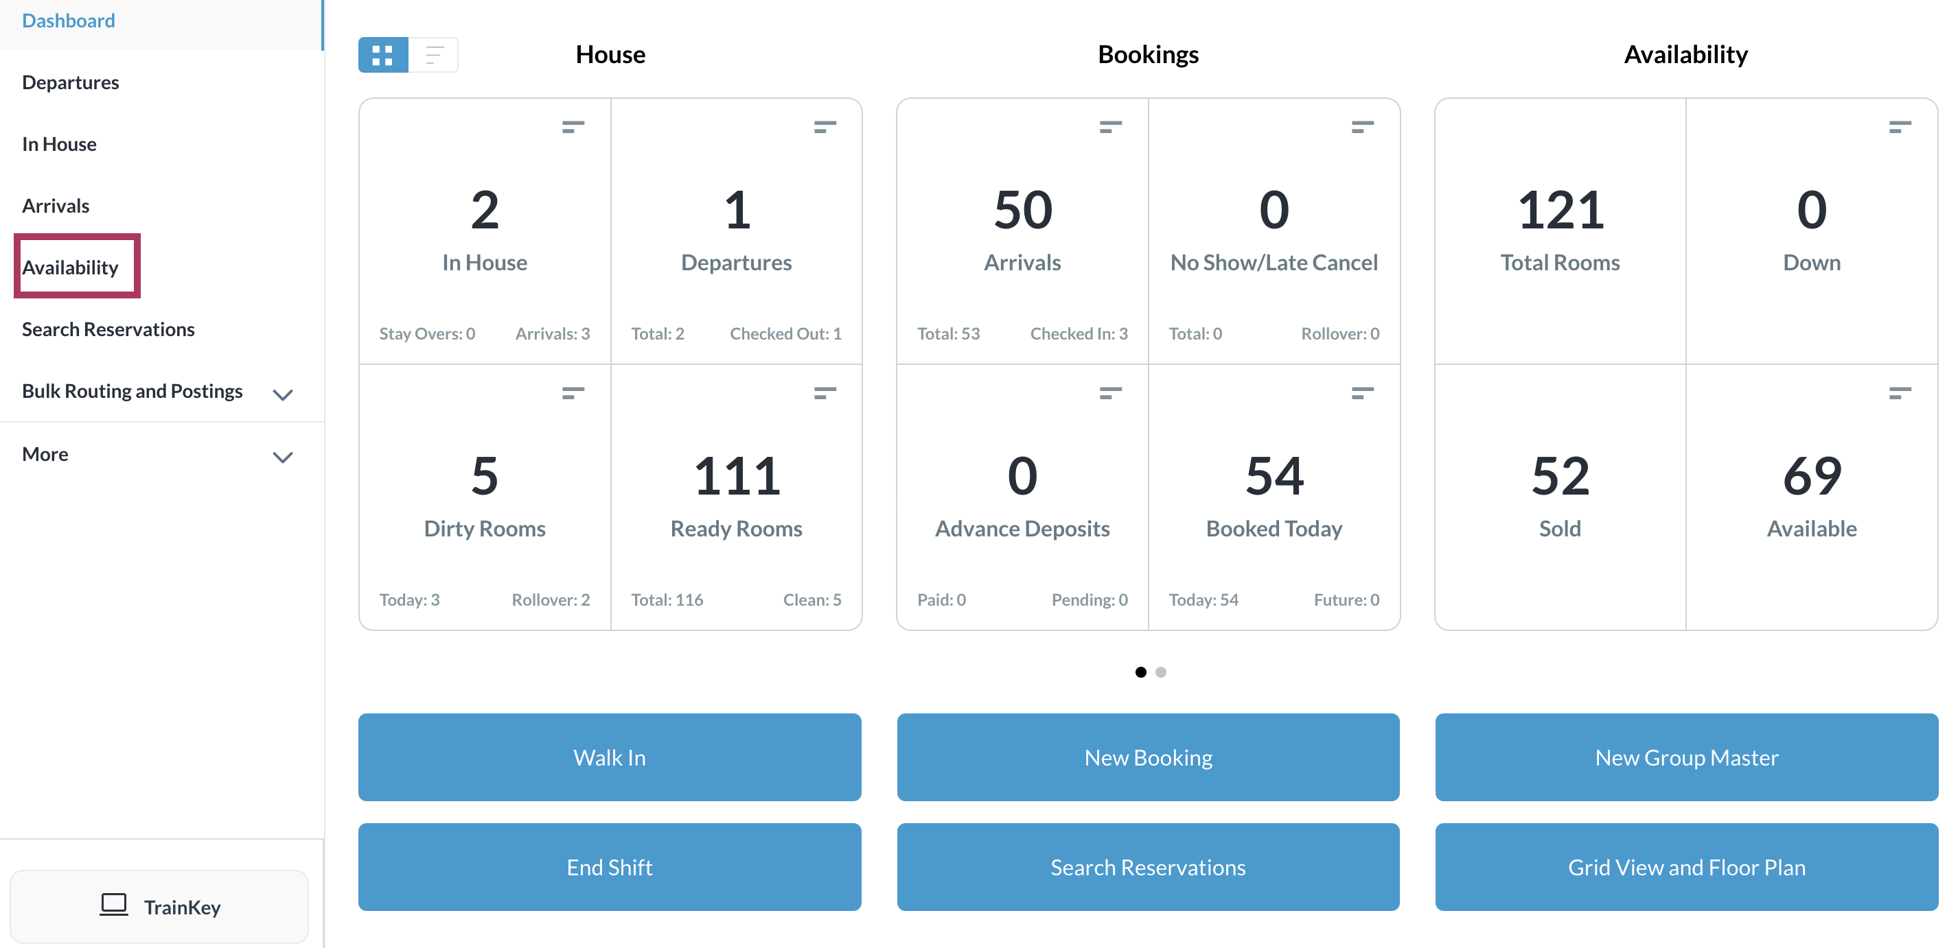Viewport: 1958px width, 948px height.
Task: Select the first dashboard page dot
Action: [x=1140, y=672]
